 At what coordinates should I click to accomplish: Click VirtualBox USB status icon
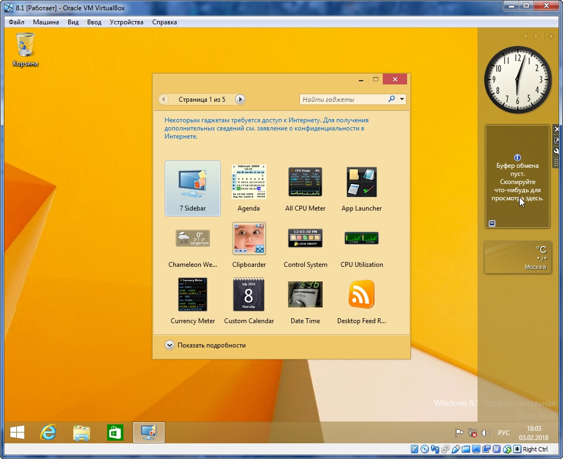[456, 449]
